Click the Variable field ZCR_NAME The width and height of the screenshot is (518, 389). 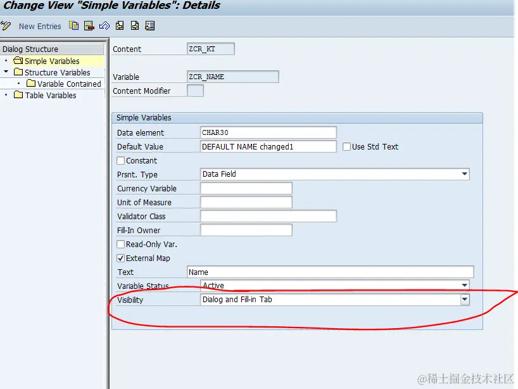[x=232, y=77]
